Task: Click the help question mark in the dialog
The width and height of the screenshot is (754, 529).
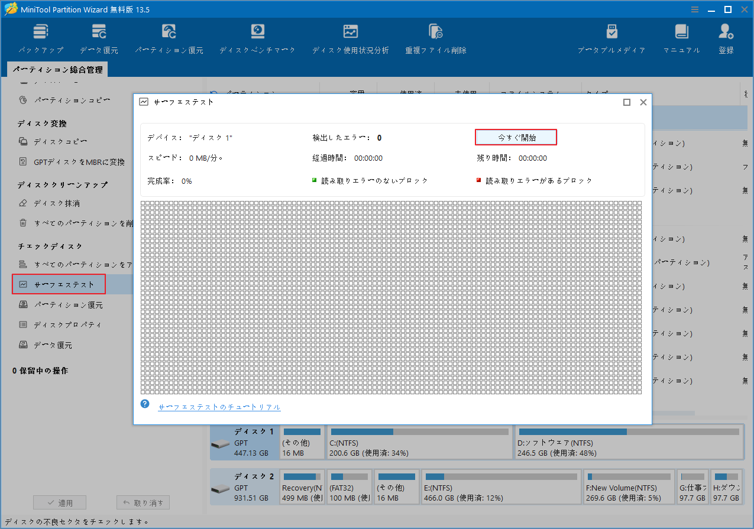Action: pos(144,404)
